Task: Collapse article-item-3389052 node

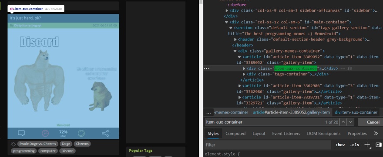Action: tap(240, 57)
